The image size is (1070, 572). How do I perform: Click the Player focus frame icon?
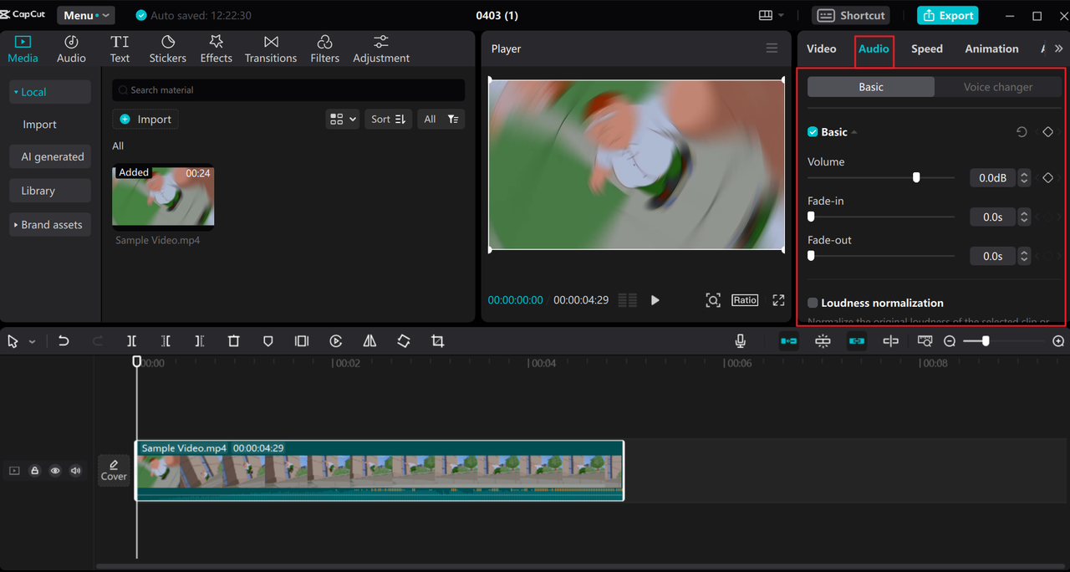[713, 300]
